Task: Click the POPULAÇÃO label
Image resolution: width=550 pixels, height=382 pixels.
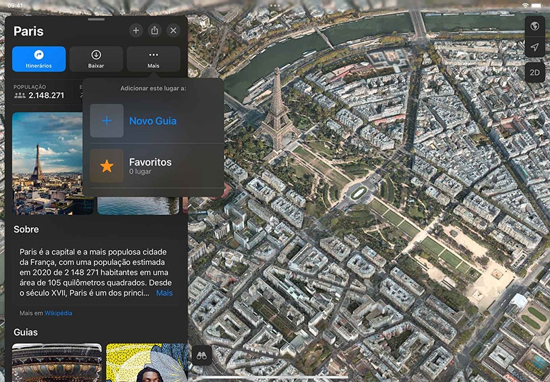Action: point(30,87)
